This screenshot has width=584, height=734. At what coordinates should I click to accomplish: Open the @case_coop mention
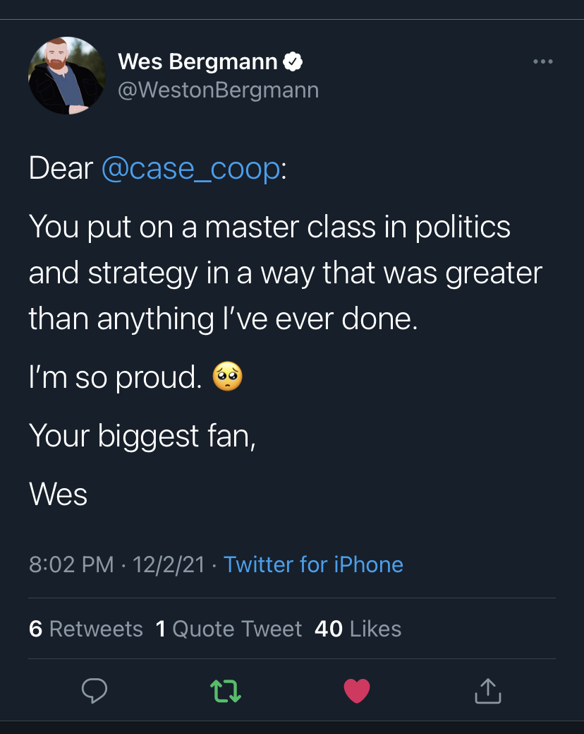(x=190, y=169)
